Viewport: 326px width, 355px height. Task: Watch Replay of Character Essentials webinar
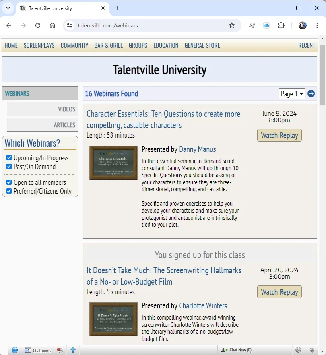pos(279,135)
